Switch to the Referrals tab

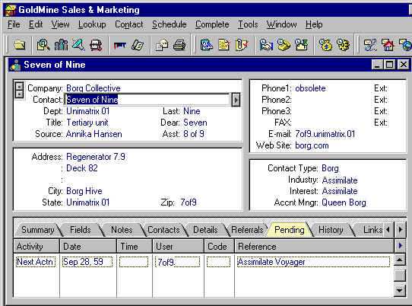pyautogui.click(x=247, y=230)
